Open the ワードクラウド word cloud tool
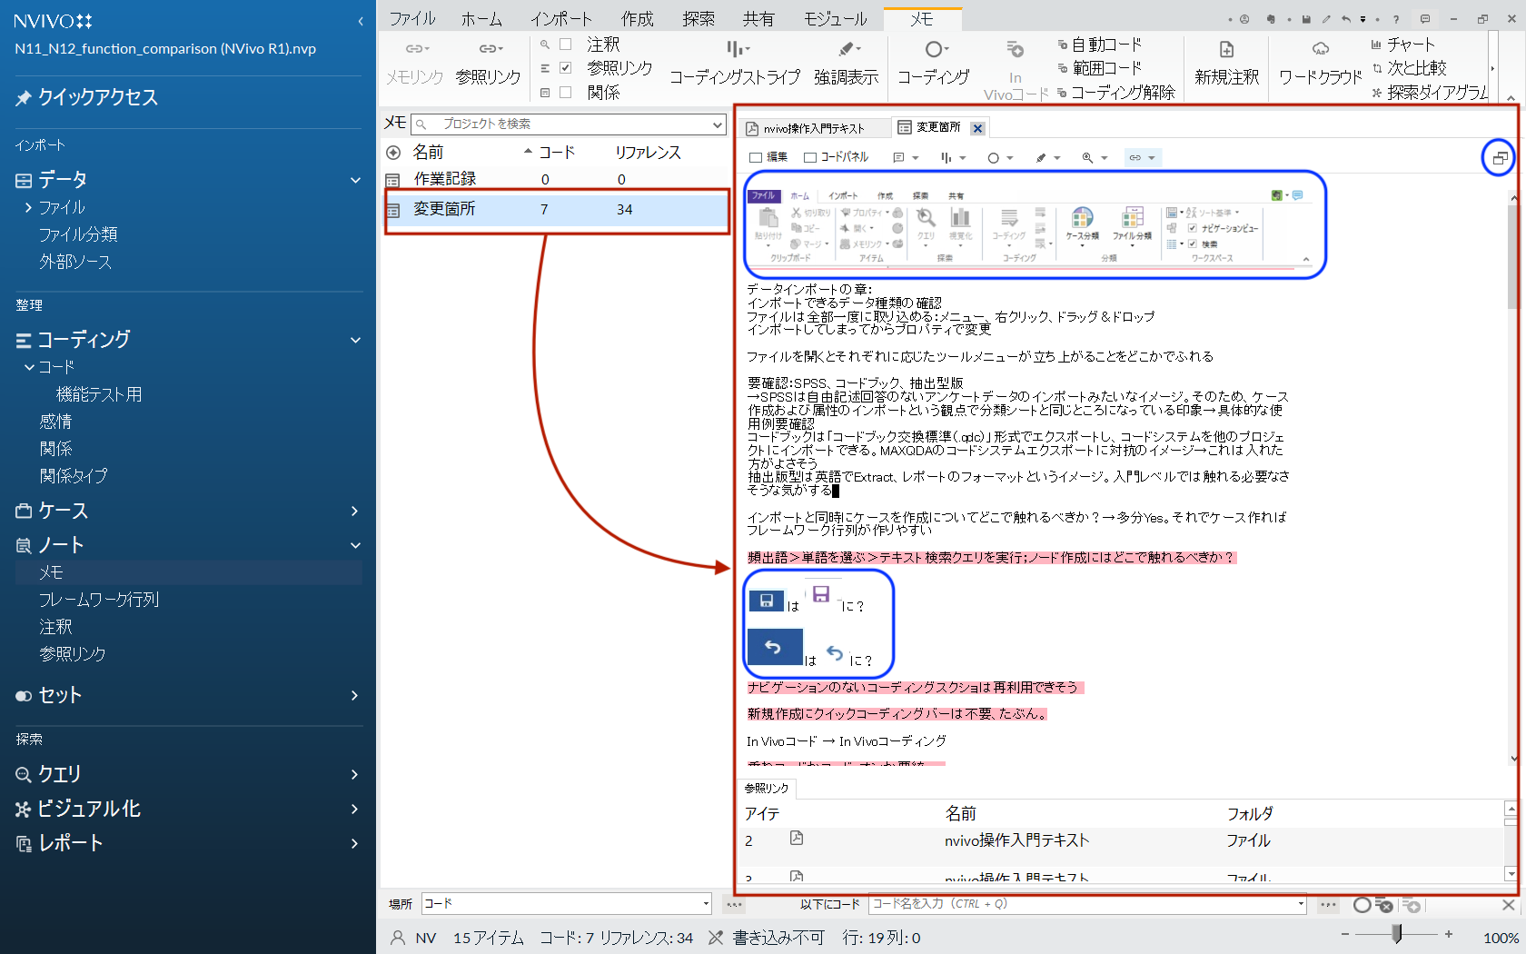This screenshot has width=1526, height=954. tap(1320, 50)
